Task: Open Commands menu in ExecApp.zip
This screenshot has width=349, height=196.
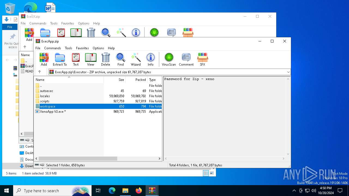Action: (53, 48)
